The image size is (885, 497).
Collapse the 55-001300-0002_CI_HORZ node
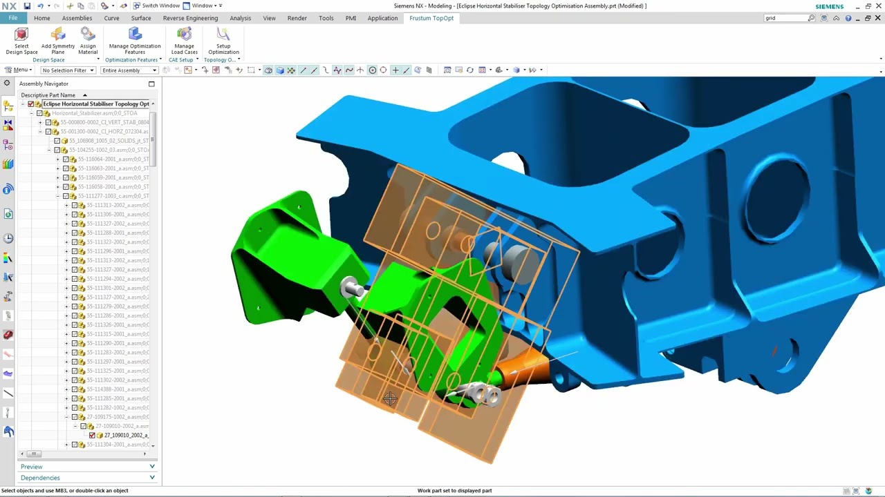(40, 131)
